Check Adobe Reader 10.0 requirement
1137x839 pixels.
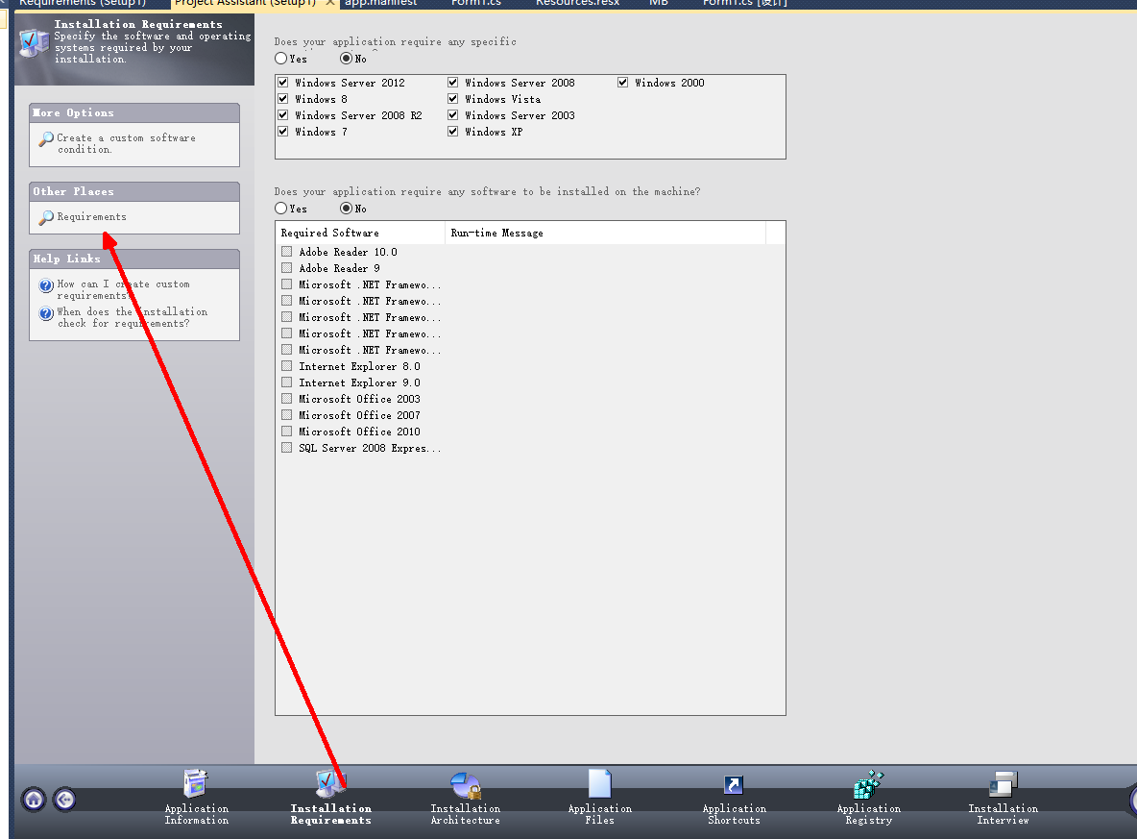[x=286, y=252]
